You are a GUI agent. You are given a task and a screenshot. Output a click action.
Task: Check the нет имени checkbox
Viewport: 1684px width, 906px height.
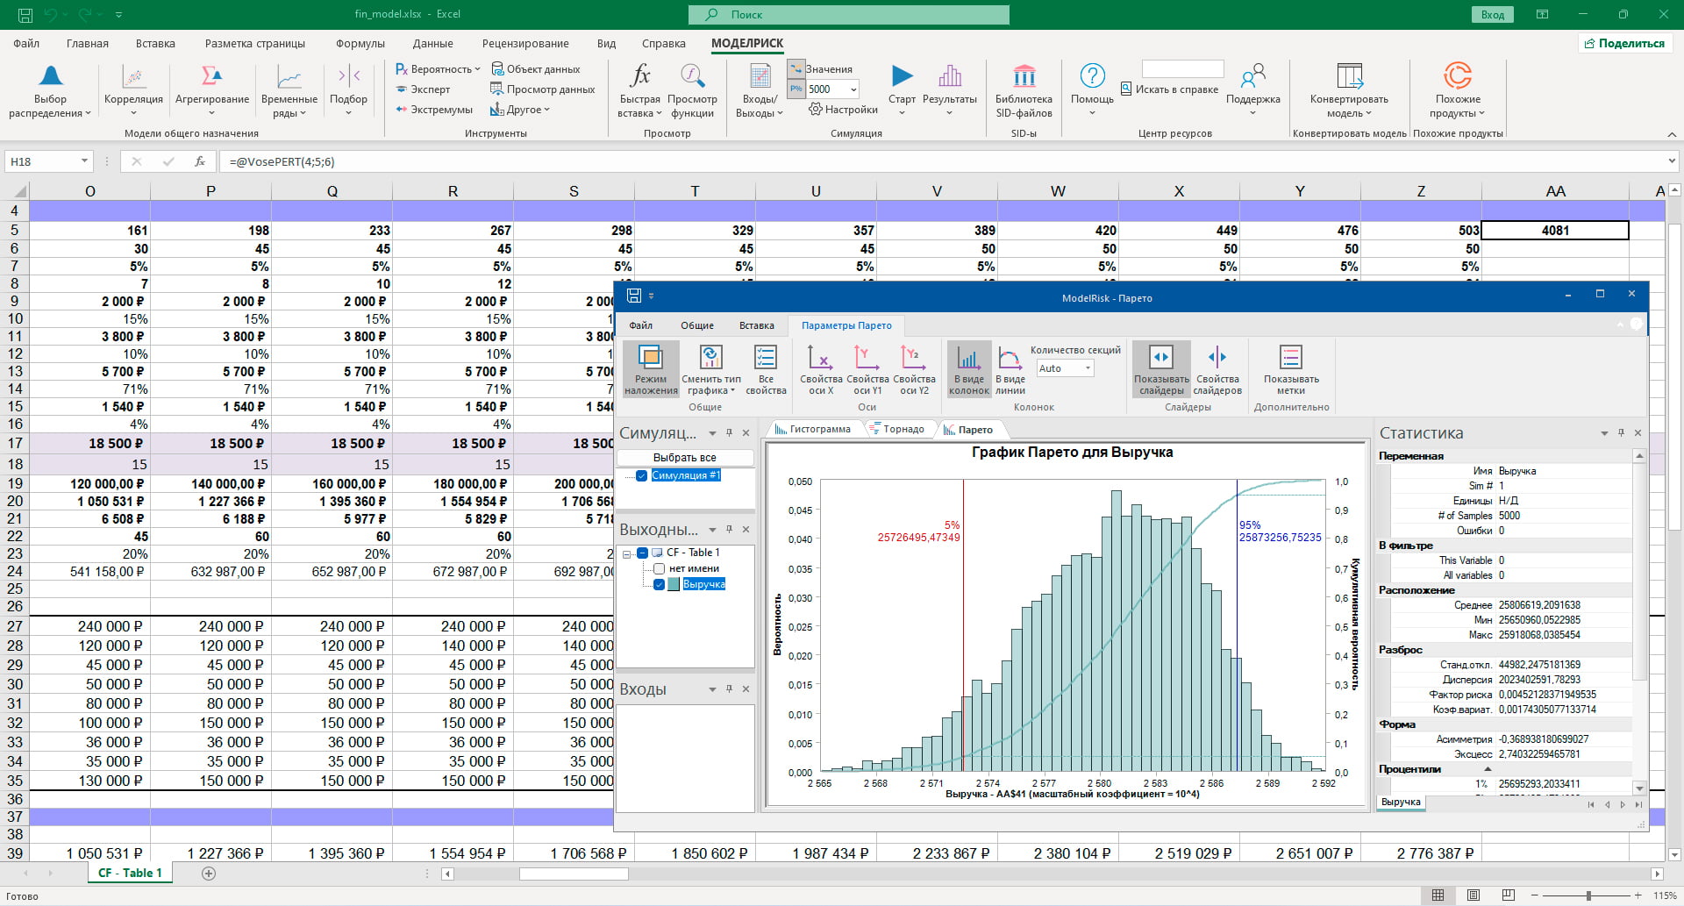tap(660, 569)
